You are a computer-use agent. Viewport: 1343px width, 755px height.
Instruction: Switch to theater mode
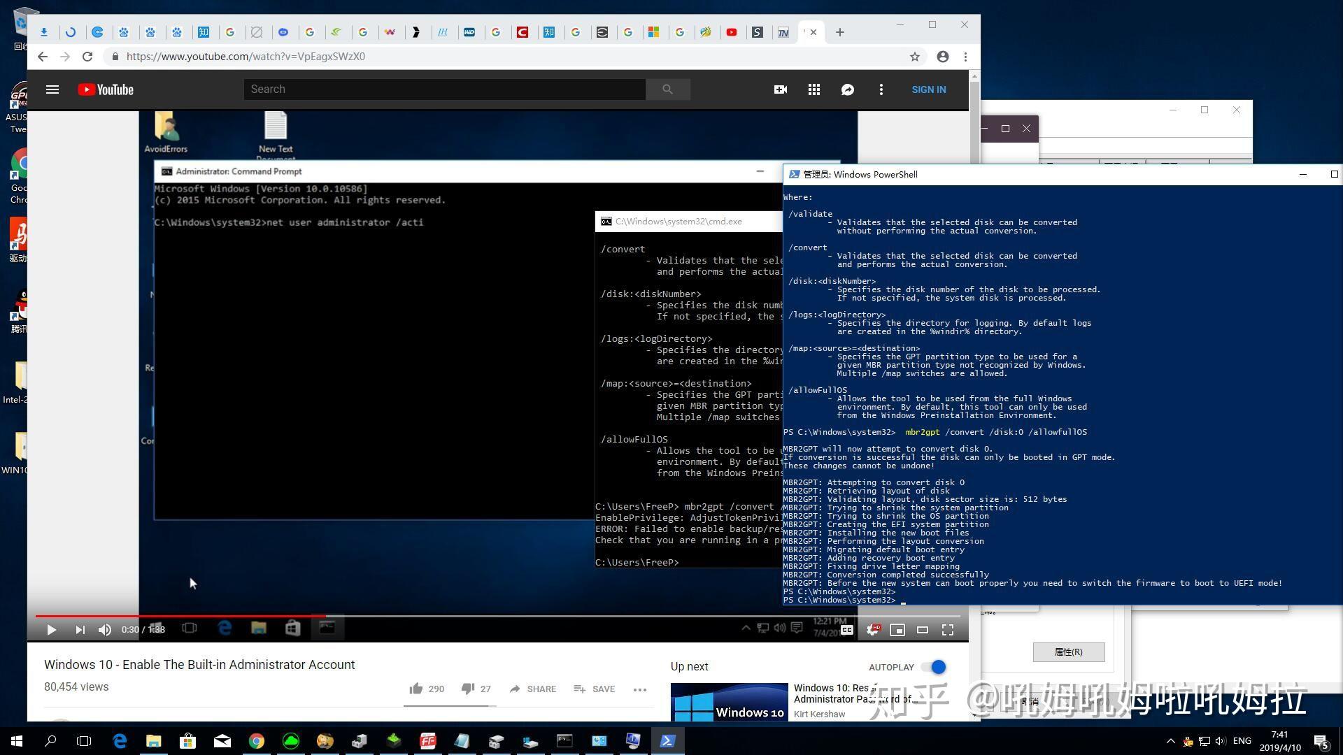click(x=923, y=630)
